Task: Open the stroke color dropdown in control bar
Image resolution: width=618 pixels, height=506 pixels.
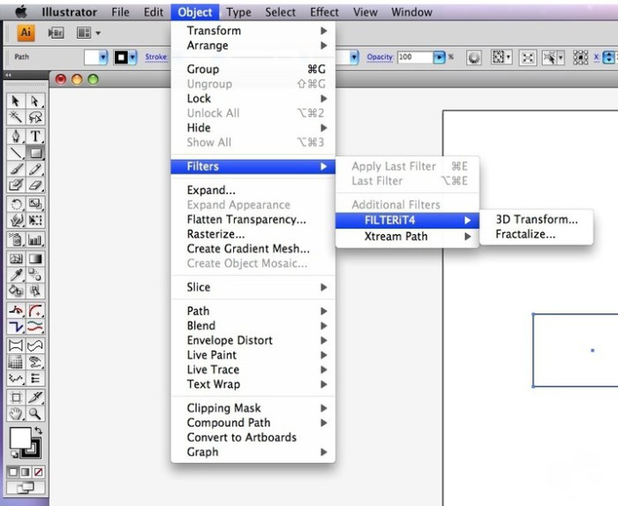Action: (x=132, y=57)
